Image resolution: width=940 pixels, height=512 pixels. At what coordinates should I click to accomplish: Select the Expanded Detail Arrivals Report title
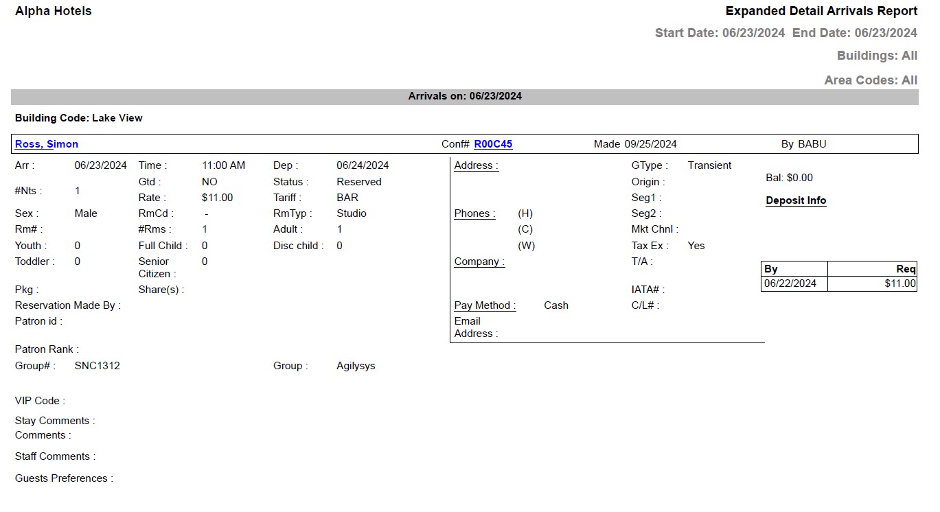821,11
